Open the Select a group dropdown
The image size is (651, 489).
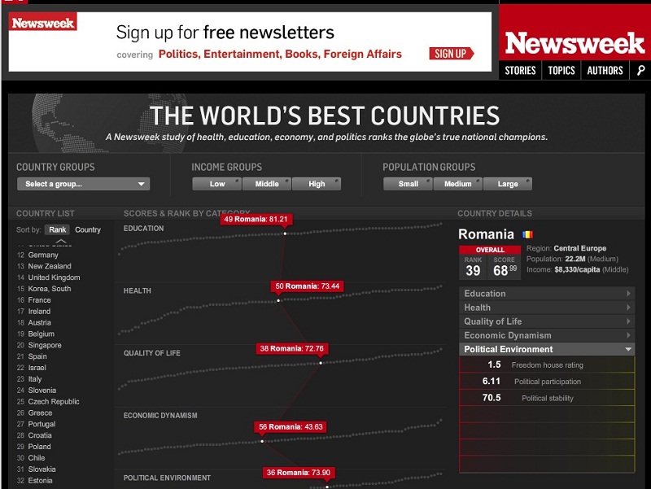click(x=83, y=184)
